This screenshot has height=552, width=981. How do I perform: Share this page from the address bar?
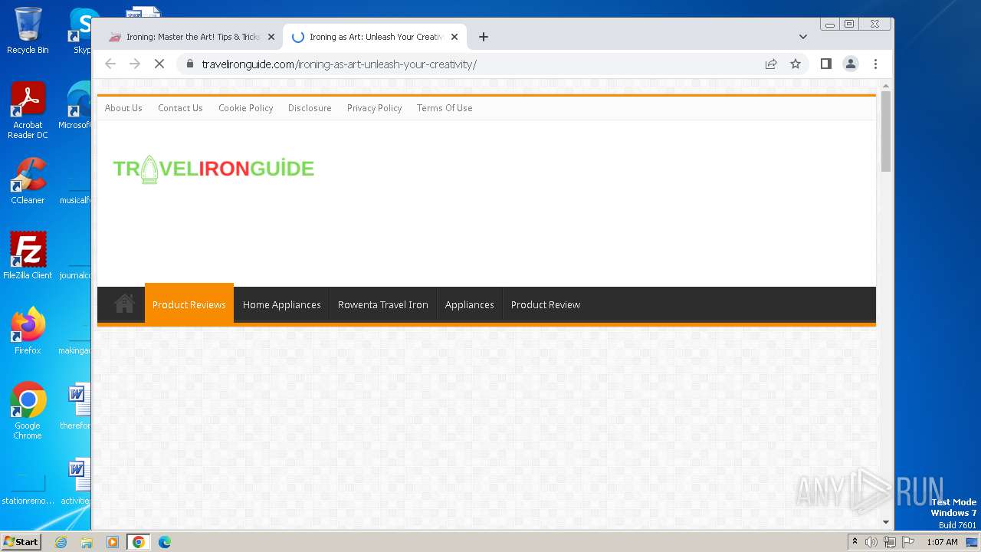coord(771,64)
